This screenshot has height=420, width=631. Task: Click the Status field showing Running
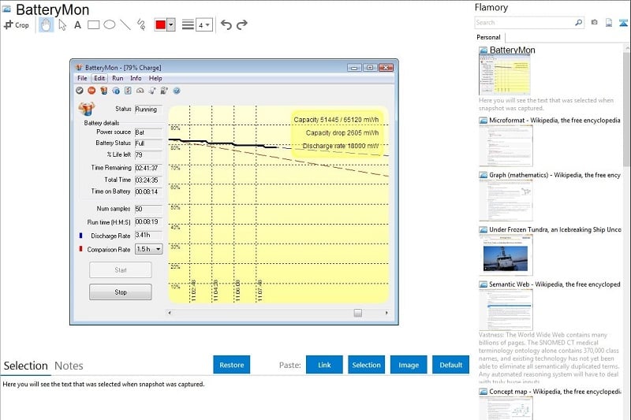click(x=148, y=110)
